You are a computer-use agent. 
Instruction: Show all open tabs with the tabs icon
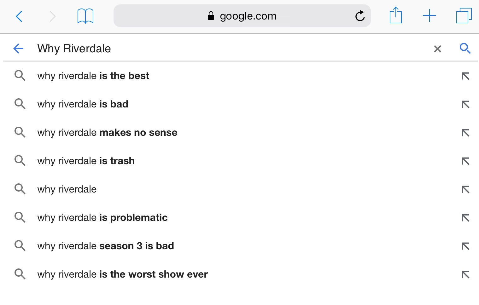464,16
